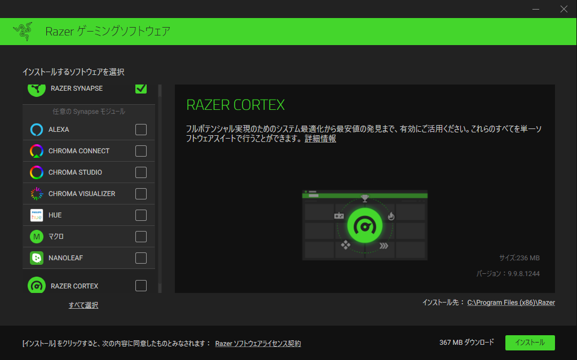Select the NANOLEAF row label

[x=65, y=258]
